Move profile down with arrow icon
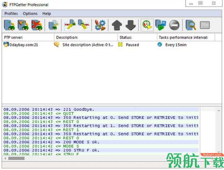 pos(131,25)
